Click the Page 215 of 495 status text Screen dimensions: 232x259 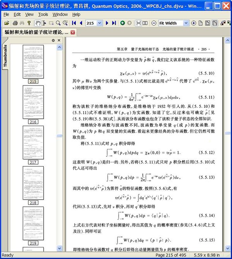coord(171,255)
